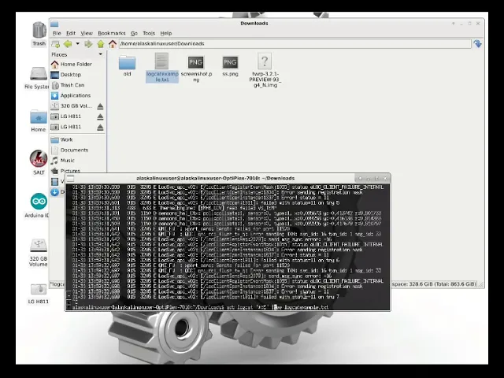The image size is (504, 378).
Task: Click the path field showing /home/alaskalinuxuser/Downloads
Action: (295, 44)
